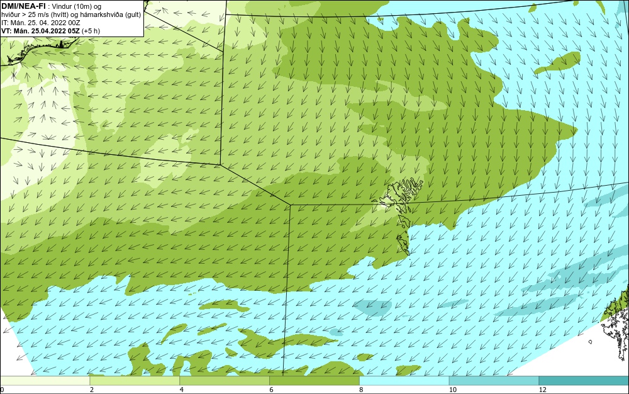Click the darkest teal swatch above 12 m/s

(x=584, y=380)
